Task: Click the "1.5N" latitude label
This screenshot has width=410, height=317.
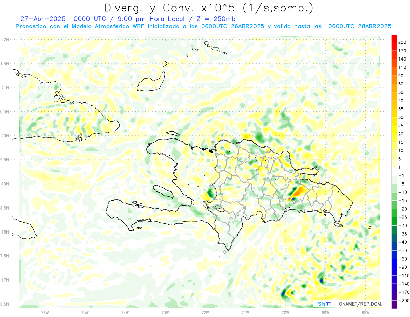Action: coord(5,64)
